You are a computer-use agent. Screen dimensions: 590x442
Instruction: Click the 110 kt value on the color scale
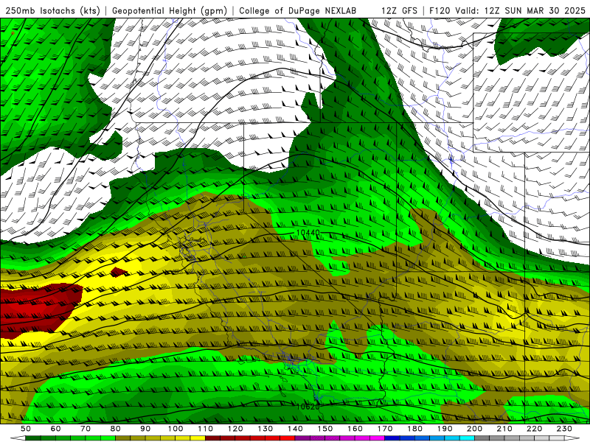click(205, 429)
